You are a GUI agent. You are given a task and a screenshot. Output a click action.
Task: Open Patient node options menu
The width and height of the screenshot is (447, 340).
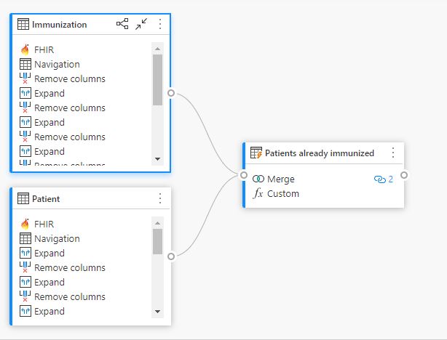coord(160,198)
